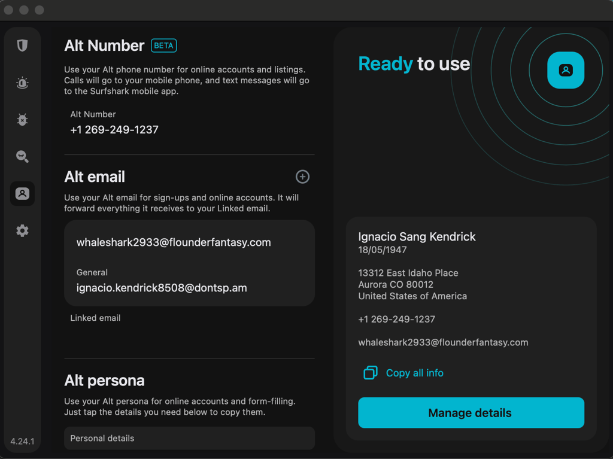Viewport: 613px width, 459px height.
Task: Click whaleshark2933 email in persona card
Action: tap(443, 342)
